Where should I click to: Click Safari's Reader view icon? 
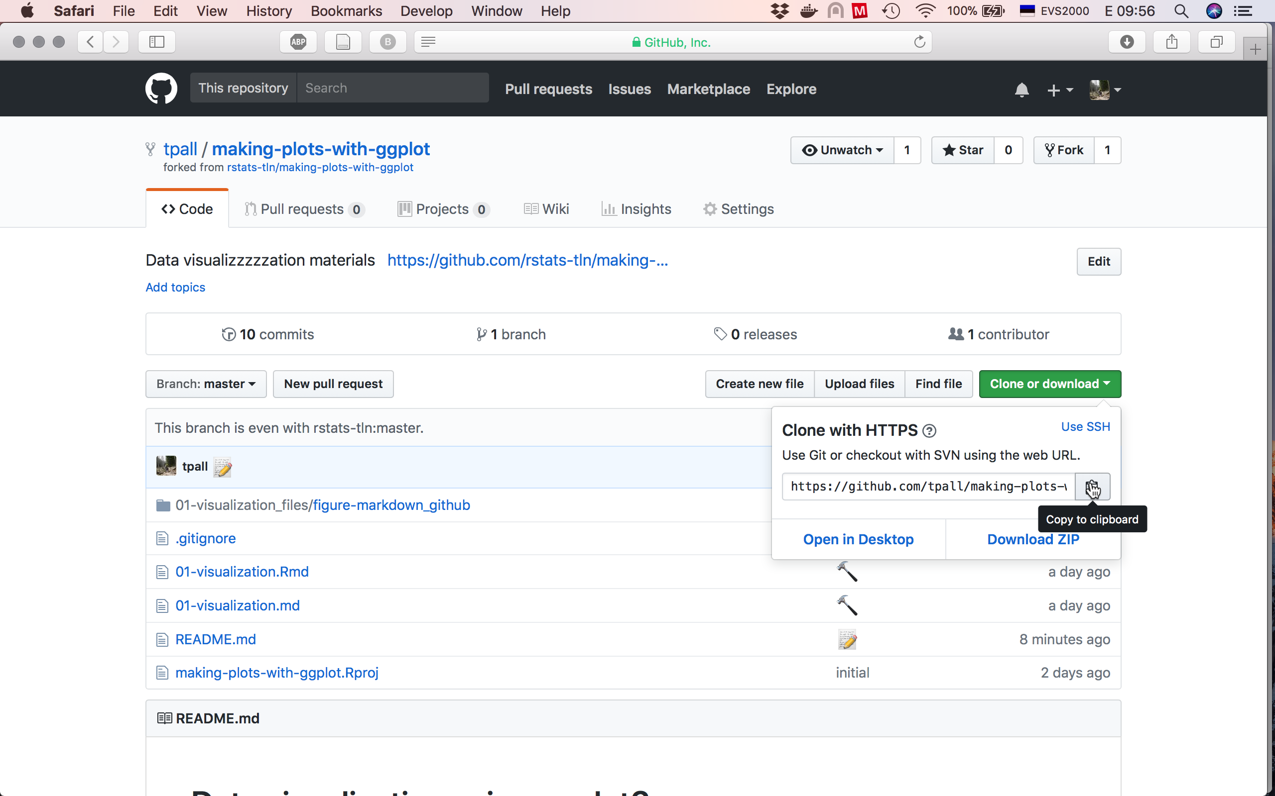[x=428, y=42]
